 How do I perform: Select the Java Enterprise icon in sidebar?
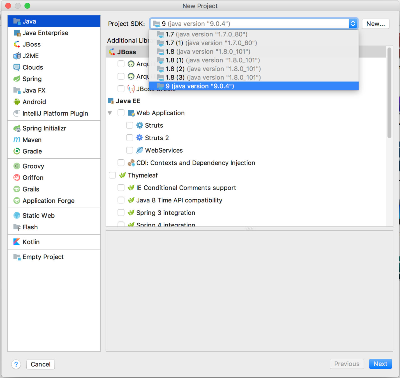(x=17, y=33)
